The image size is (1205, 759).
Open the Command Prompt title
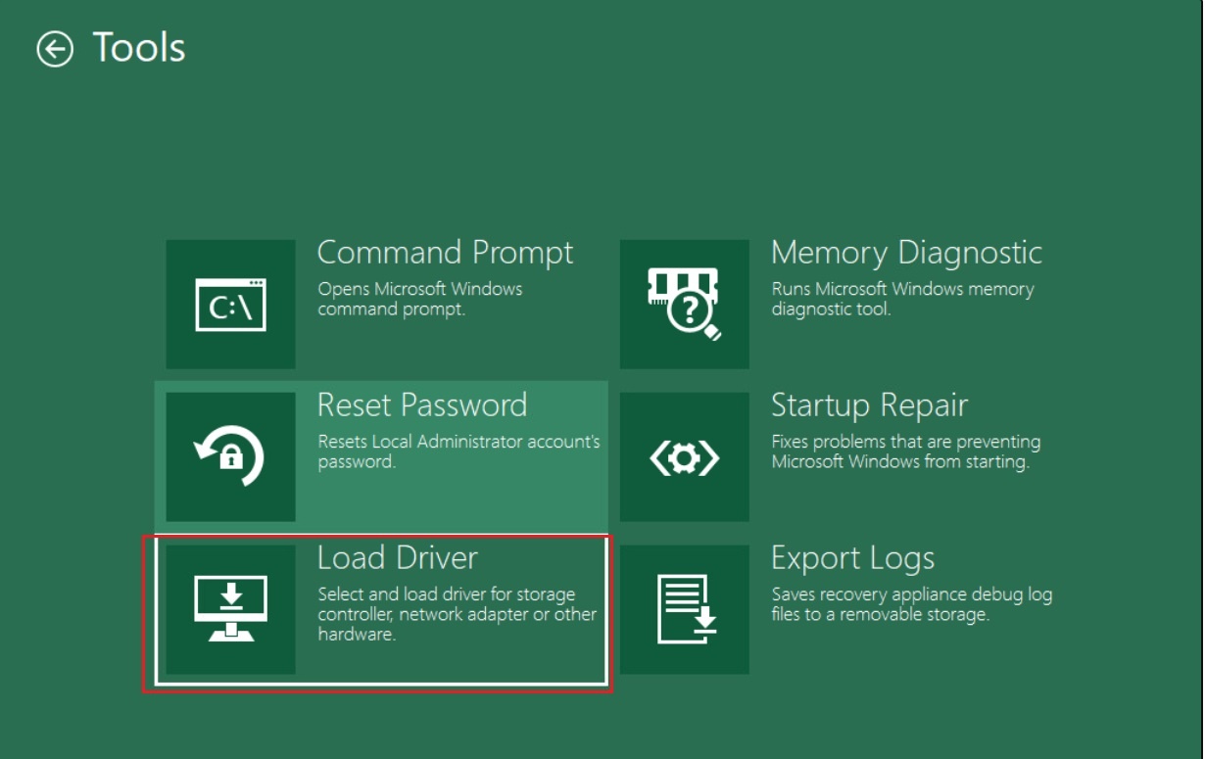click(445, 253)
